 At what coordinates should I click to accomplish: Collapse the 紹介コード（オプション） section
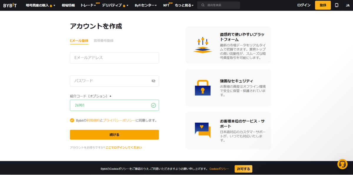pos(91,96)
